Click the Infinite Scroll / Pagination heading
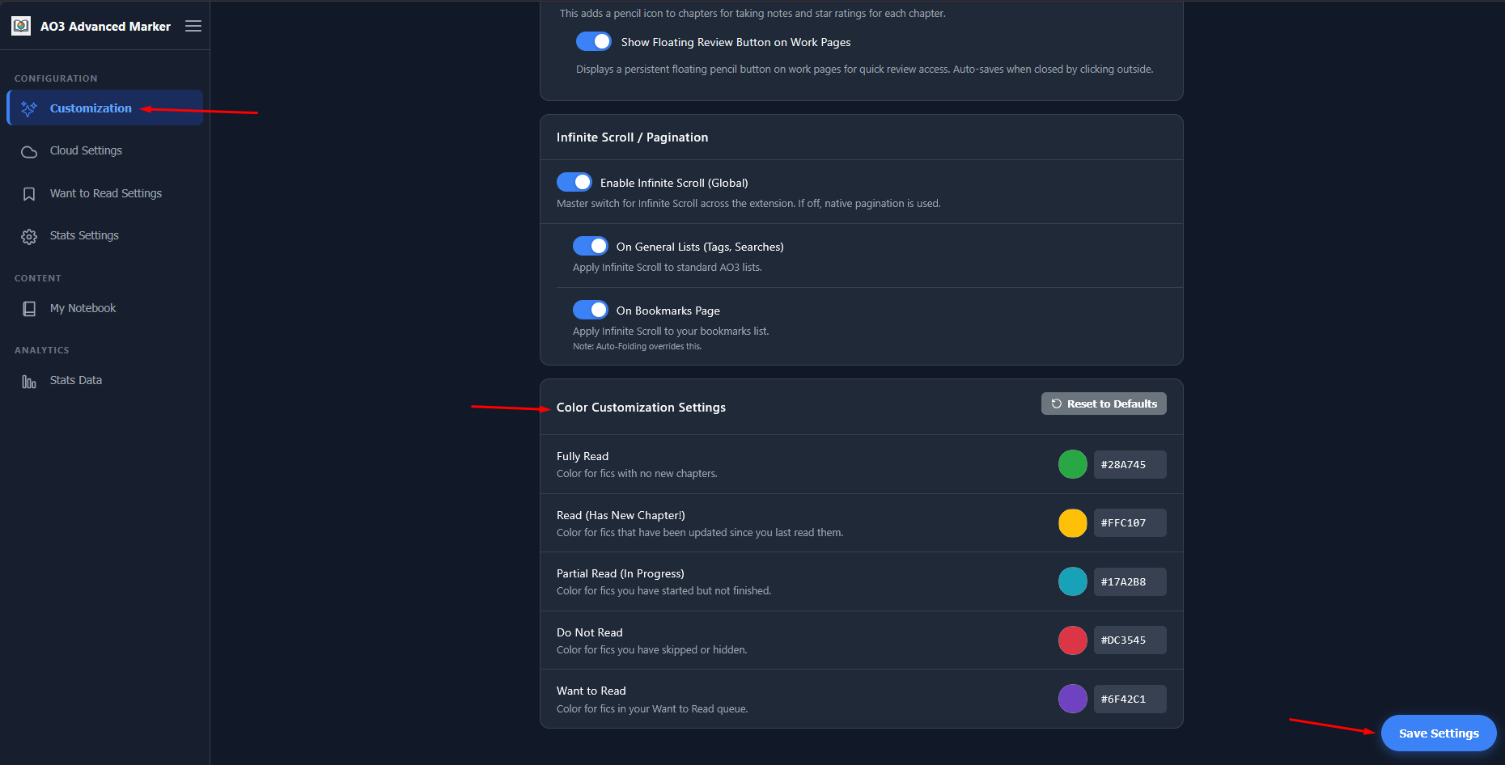The height and width of the screenshot is (765, 1505). coord(632,137)
